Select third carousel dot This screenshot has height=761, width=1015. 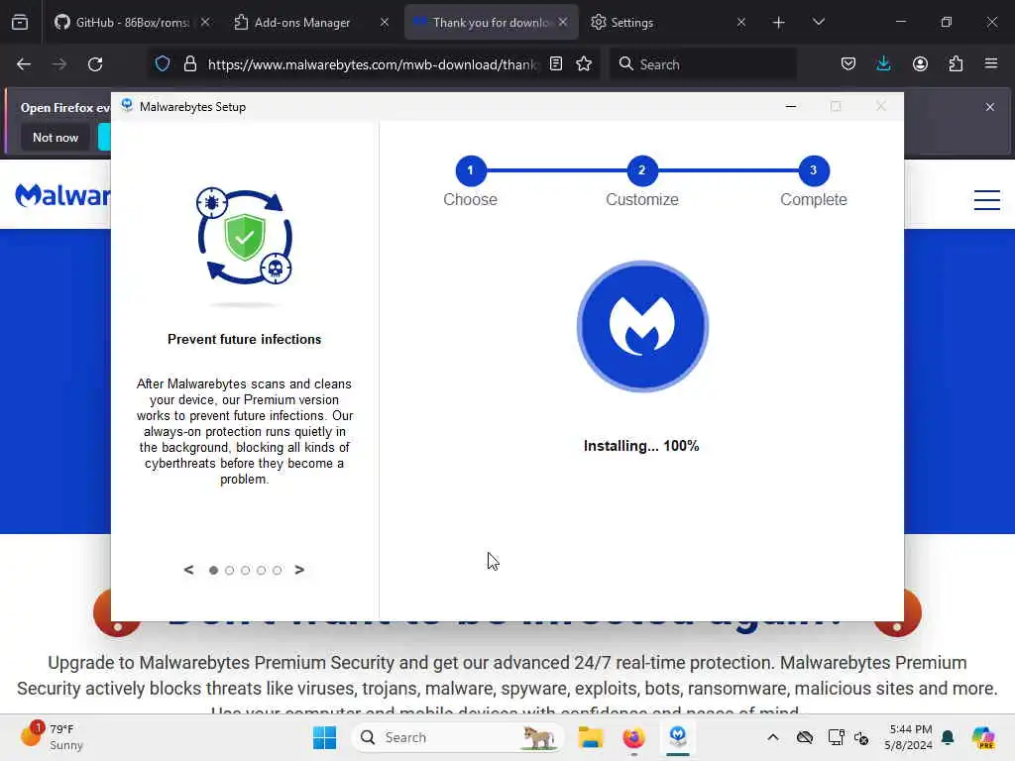click(246, 570)
